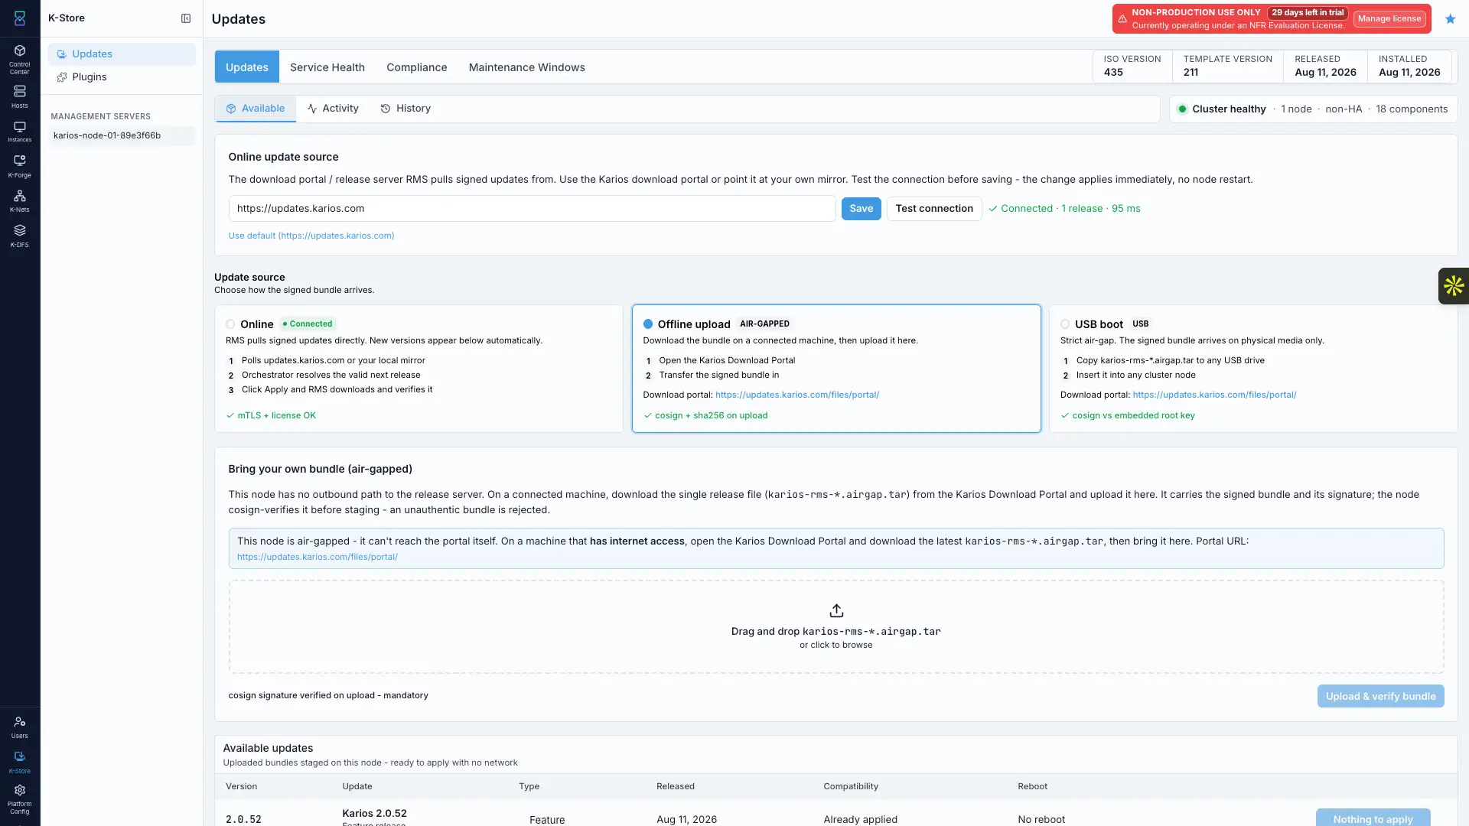Open Updates in the K-Store menu
The height and width of the screenshot is (826, 1469).
[122, 54]
